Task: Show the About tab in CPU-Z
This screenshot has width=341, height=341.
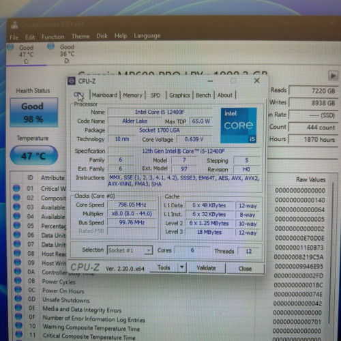Action: tap(225, 95)
